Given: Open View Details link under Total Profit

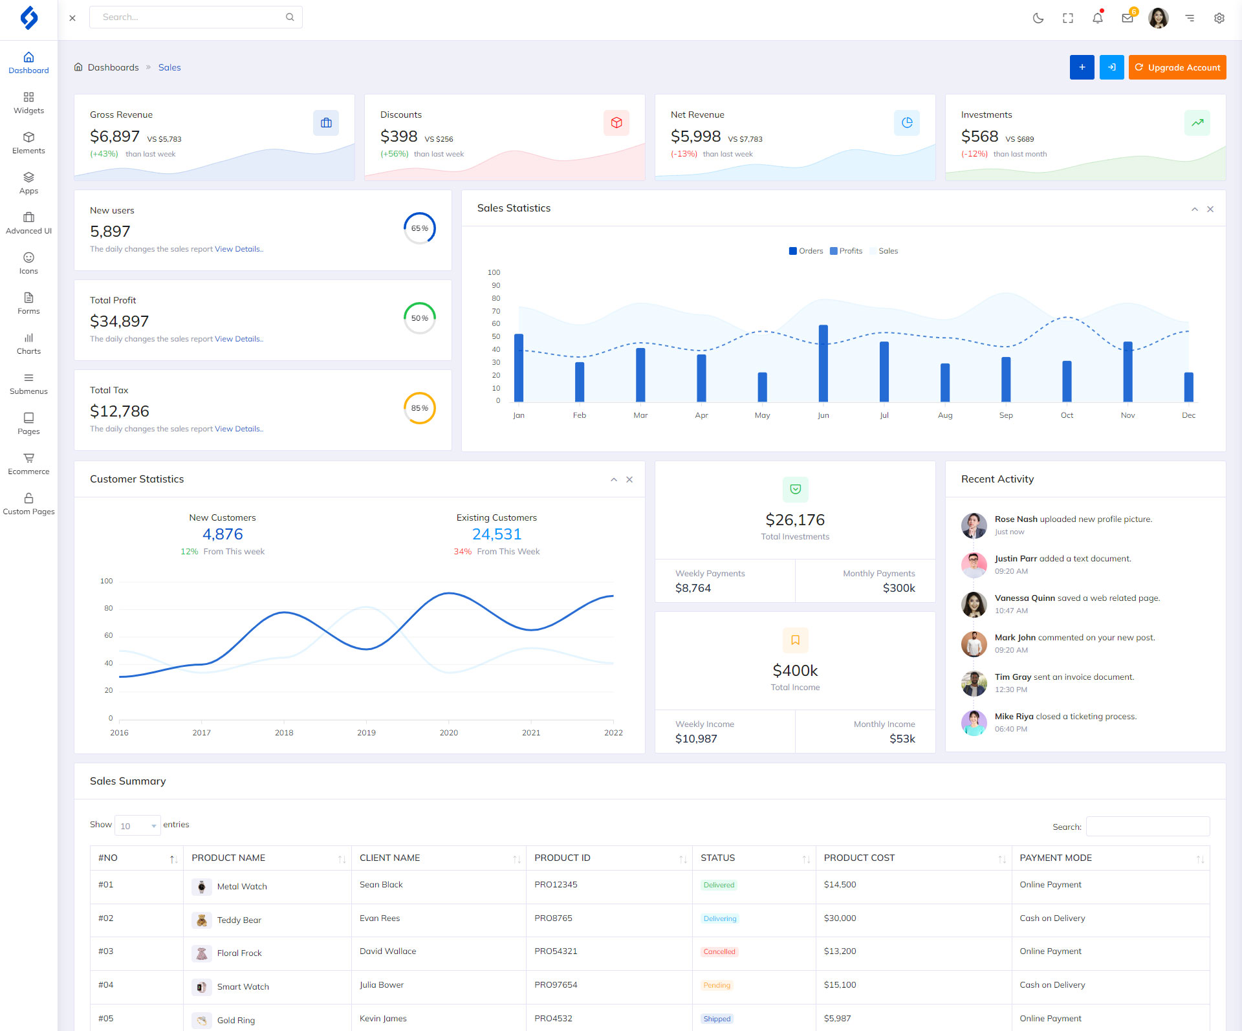Looking at the screenshot, I should 238,339.
